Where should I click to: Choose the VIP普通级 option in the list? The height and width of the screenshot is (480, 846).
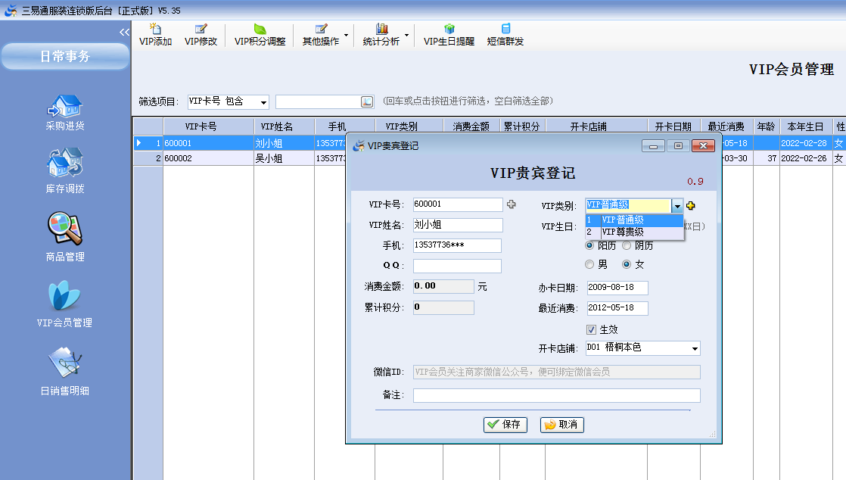tap(634, 220)
